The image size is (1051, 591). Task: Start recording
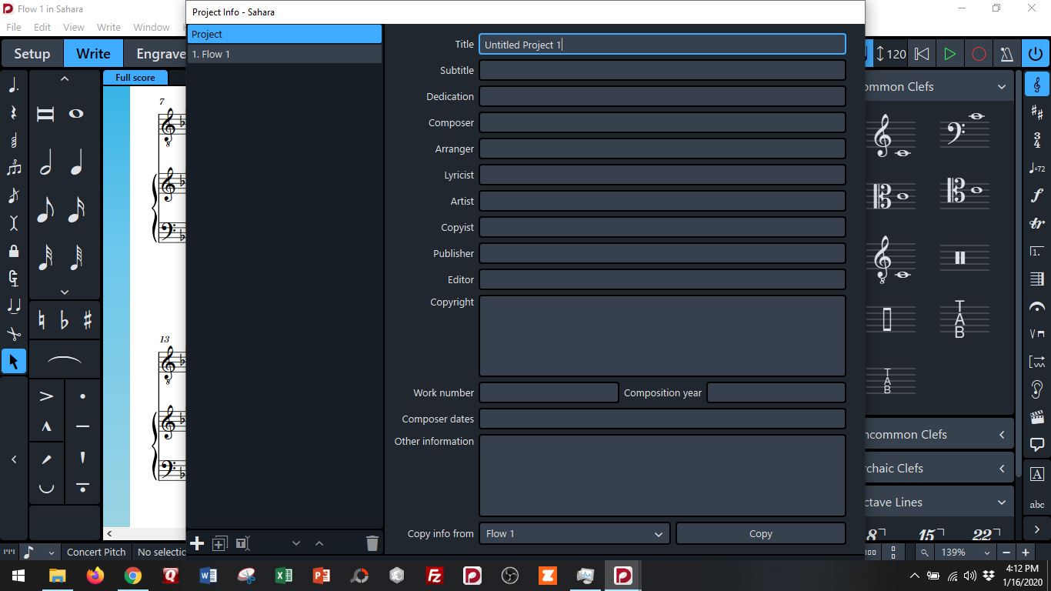[979, 54]
